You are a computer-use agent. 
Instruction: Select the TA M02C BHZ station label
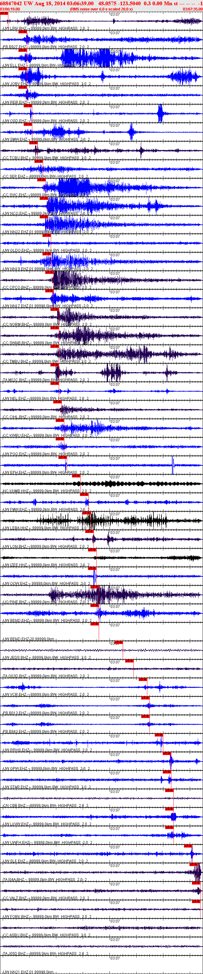click(46, 380)
